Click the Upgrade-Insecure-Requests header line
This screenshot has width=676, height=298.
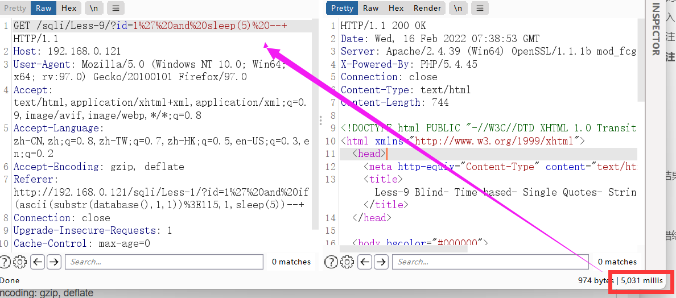click(x=93, y=230)
